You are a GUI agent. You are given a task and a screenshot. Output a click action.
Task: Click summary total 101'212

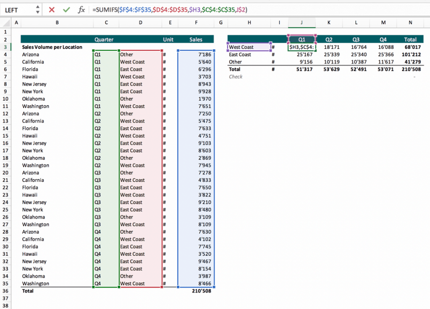pos(412,55)
